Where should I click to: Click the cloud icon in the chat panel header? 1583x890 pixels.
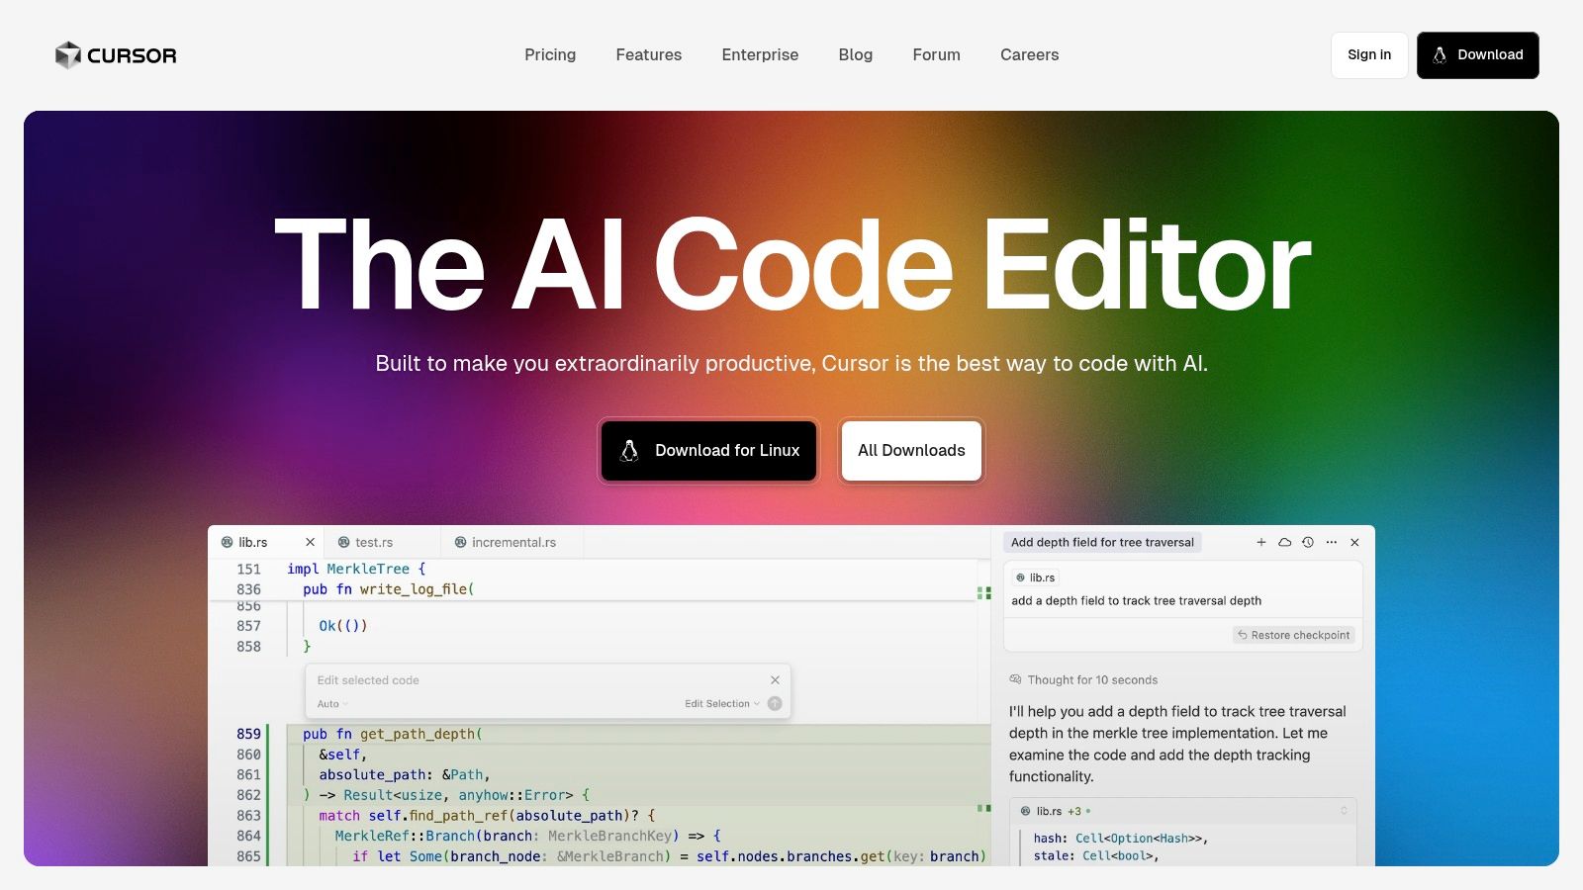pyautogui.click(x=1284, y=542)
